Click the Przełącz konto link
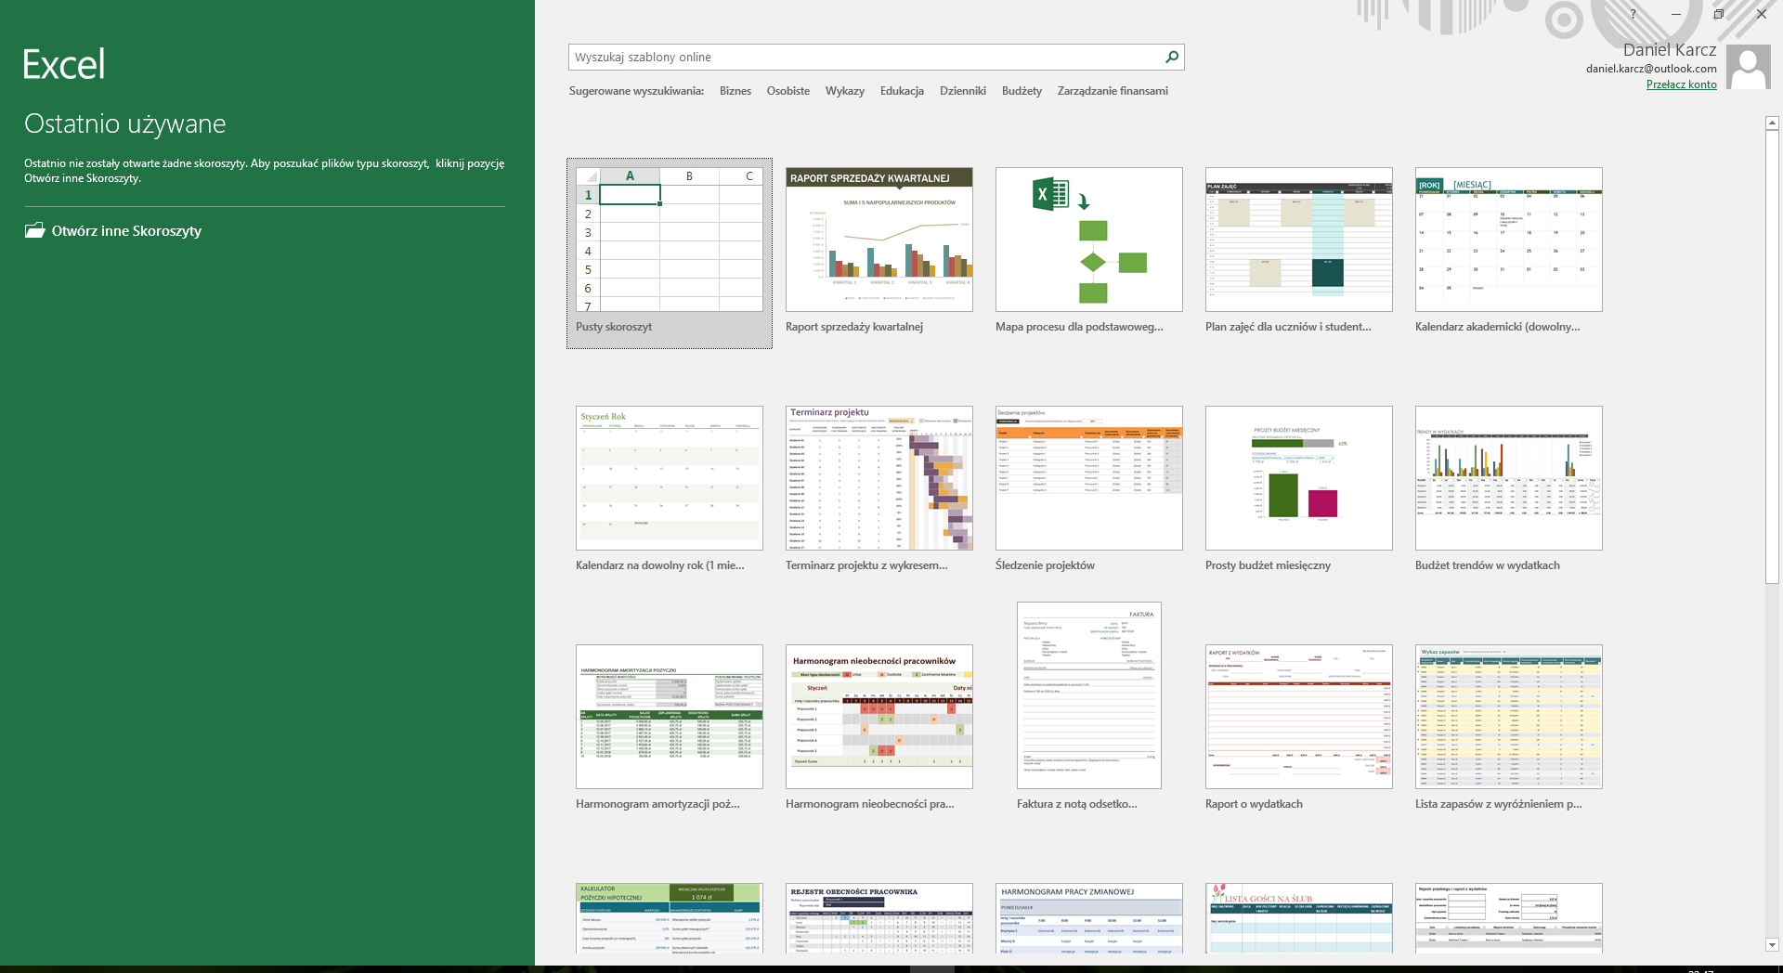 pos(1681,84)
